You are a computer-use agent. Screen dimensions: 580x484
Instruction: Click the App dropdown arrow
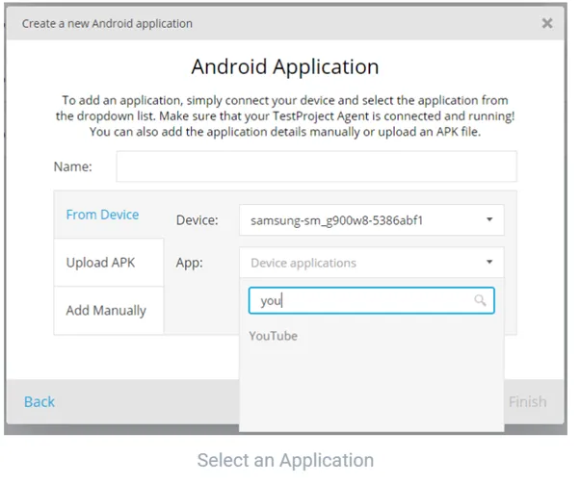[x=489, y=263]
